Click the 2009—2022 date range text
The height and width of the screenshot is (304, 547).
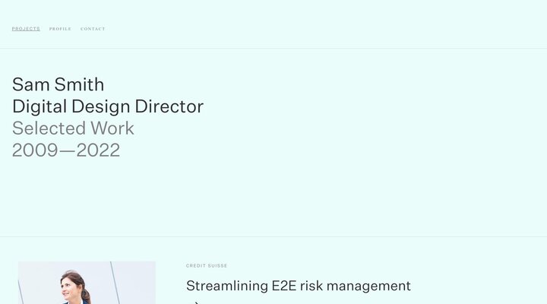(66, 150)
